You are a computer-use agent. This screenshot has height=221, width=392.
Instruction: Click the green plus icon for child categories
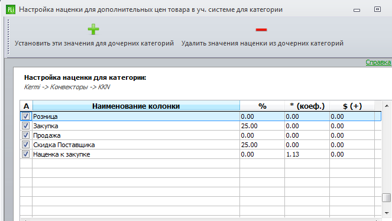(x=93, y=30)
